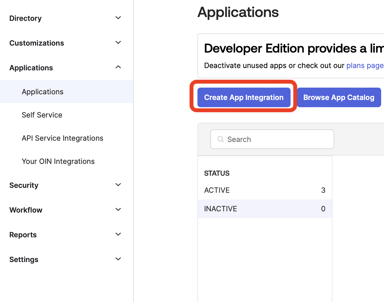Open the Self Service page
Screen dimensions: 384x302
click(42, 115)
